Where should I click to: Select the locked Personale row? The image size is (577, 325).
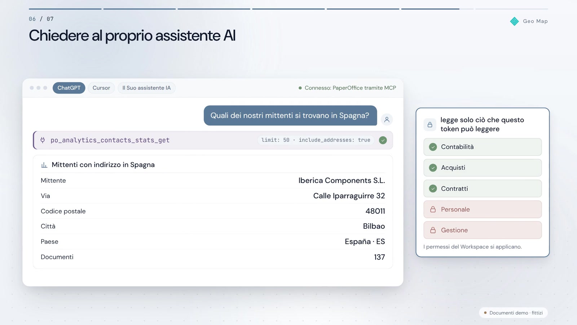483,209
